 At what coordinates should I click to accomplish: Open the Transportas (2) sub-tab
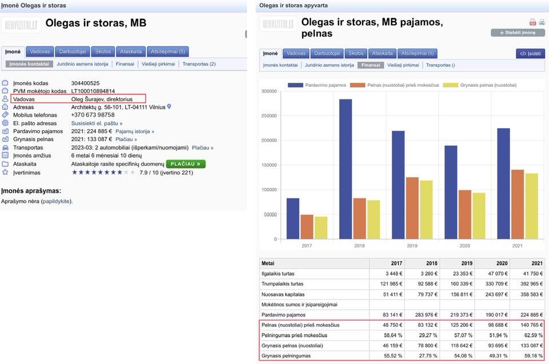[199, 64]
